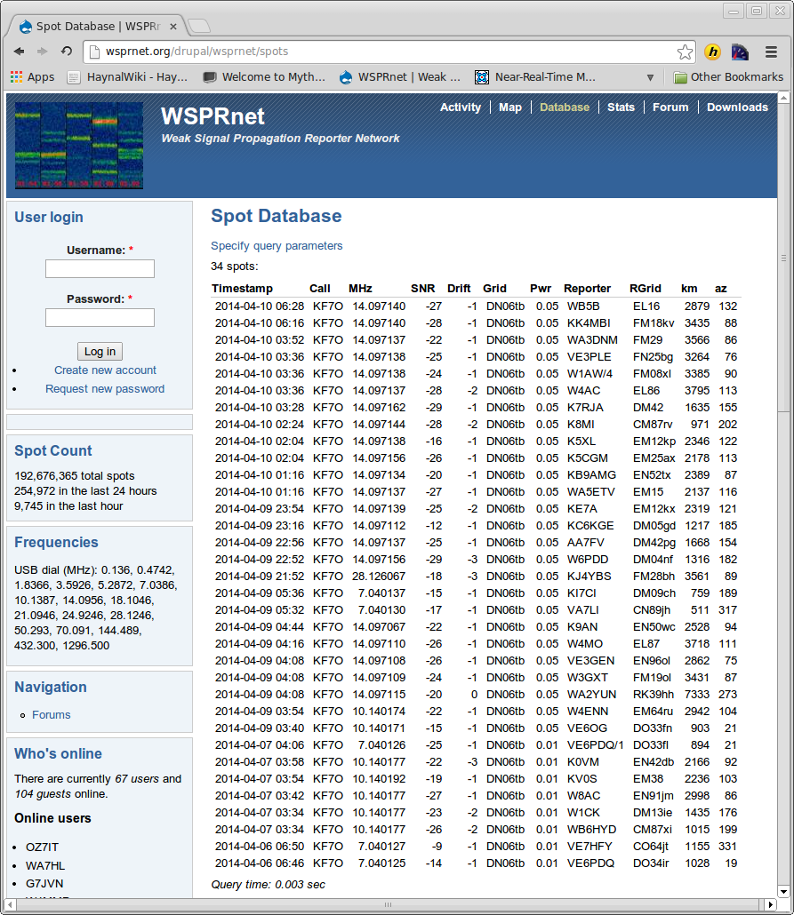Go back with the browser back arrow

20,52
